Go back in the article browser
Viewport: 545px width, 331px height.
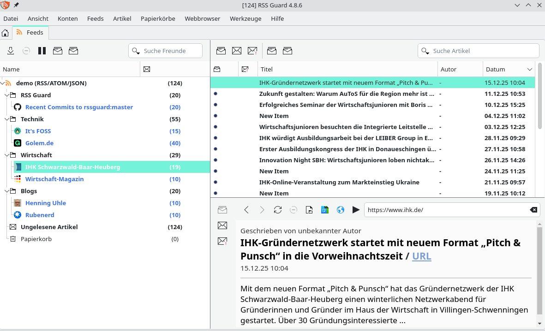click(246, 210)
